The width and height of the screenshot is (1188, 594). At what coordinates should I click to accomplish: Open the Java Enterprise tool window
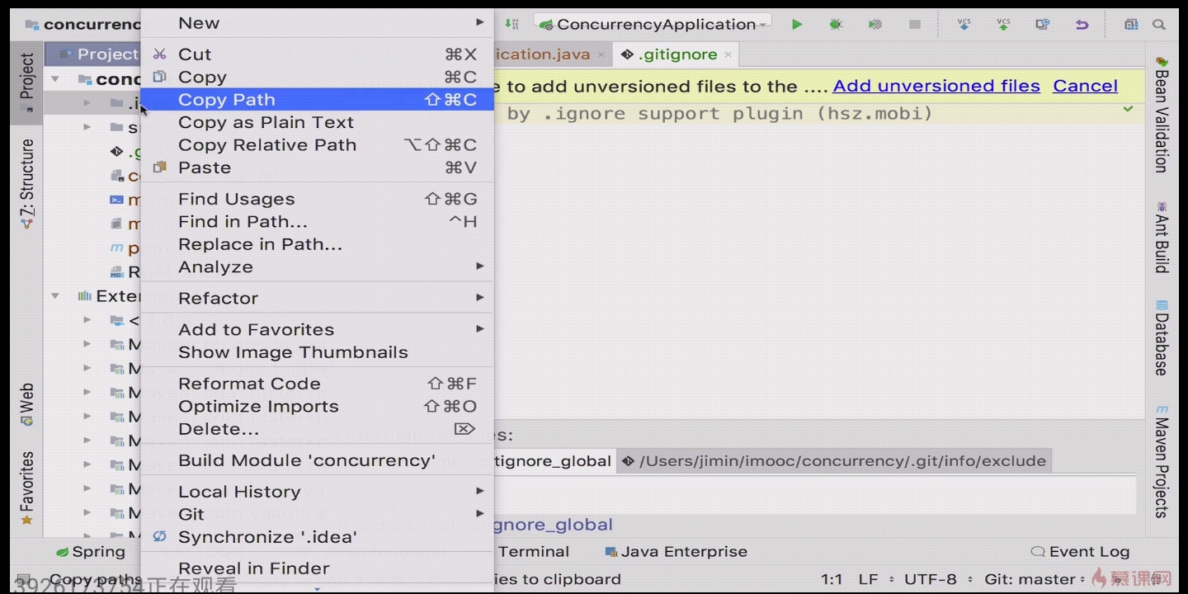click(676, 552)
